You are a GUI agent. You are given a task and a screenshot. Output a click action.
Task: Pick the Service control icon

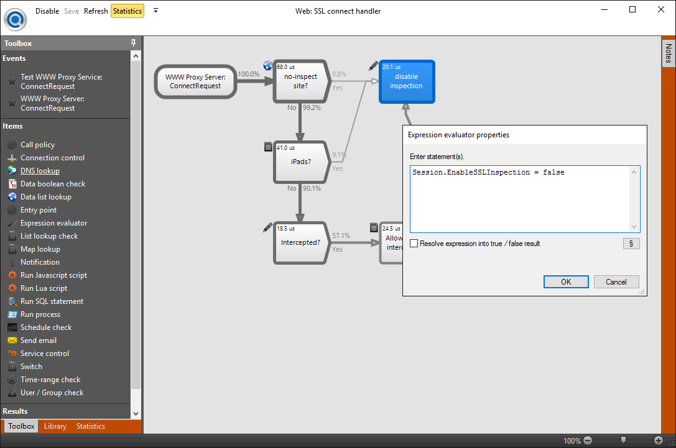[12, 353]
